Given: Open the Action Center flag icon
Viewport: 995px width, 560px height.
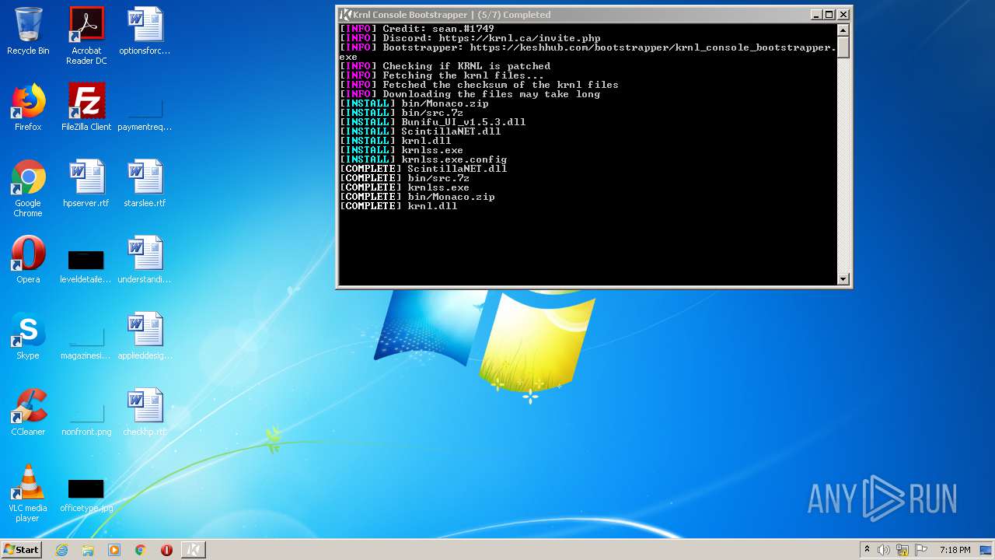Looking at the screenshot, I should pyautogui.click(x=921, y=550).
